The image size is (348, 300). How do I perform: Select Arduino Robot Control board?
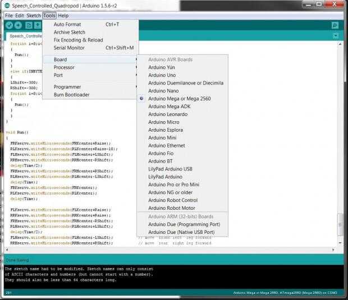182,200
